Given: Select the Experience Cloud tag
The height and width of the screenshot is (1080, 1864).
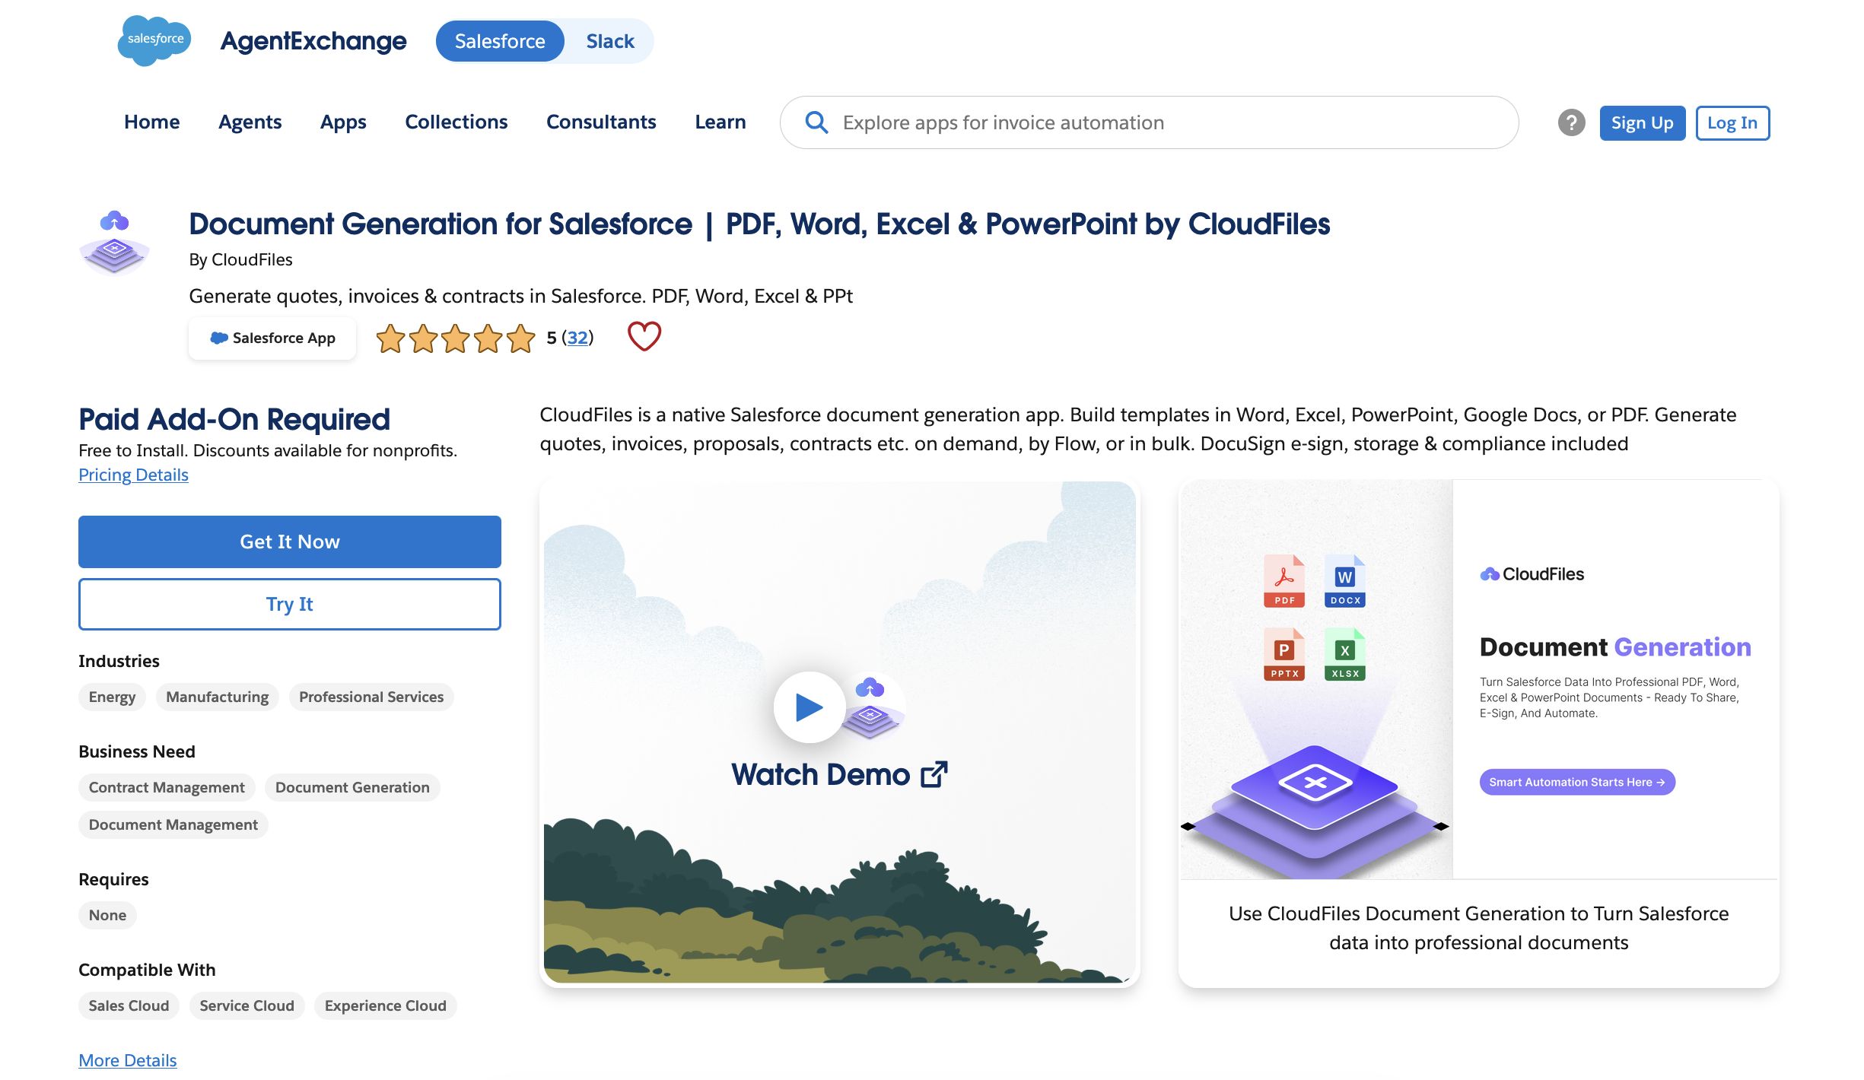Looking at the screenshot, I should (x=386, y=1005).
